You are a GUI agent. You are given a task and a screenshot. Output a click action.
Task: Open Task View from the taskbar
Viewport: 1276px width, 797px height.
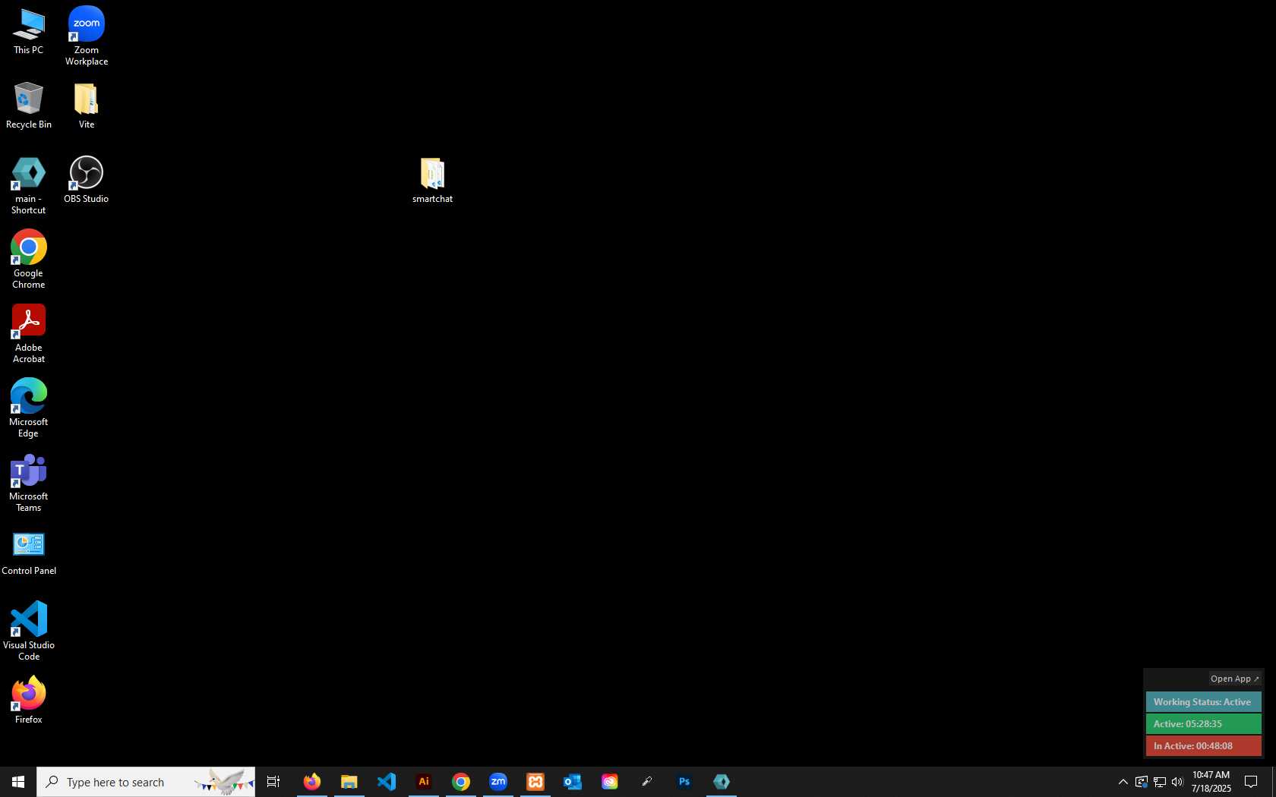click(x=273, y=782)
